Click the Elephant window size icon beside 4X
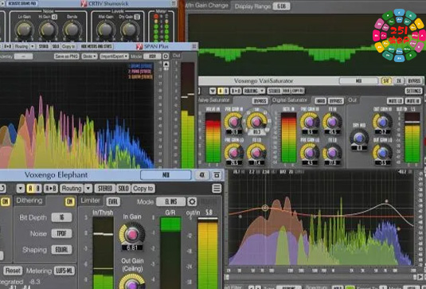Screen dimensions: 426x289 point(217,175)
